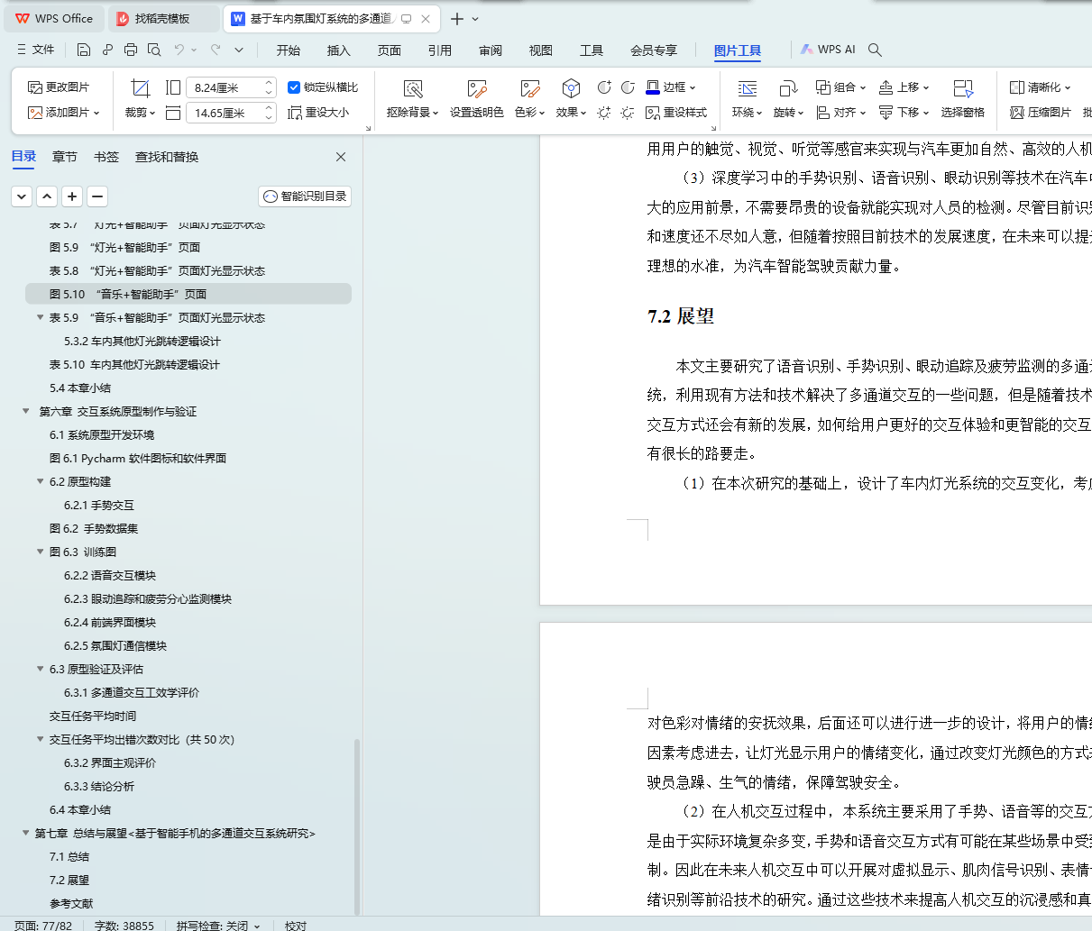Switch to the 书签 sidebar tab
This screenshot has height=931, width=1092.
coord(106,157)
